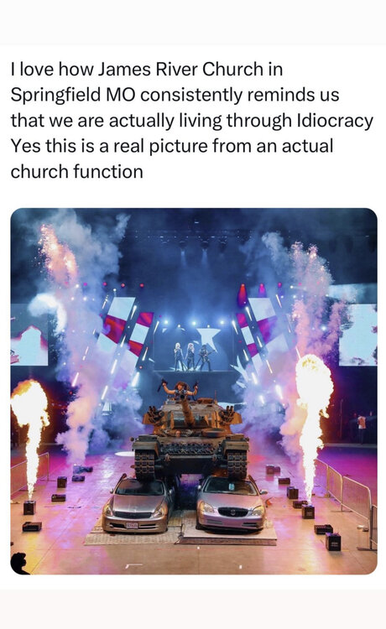Click the post text mentioning James River Church
This screenshot has width=386, height=629.
coord(192,120)
